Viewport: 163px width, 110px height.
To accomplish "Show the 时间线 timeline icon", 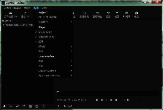I will [127, 15].
